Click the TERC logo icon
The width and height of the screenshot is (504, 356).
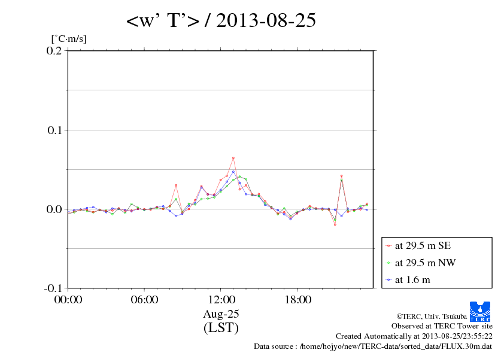(x=480, y=311)
